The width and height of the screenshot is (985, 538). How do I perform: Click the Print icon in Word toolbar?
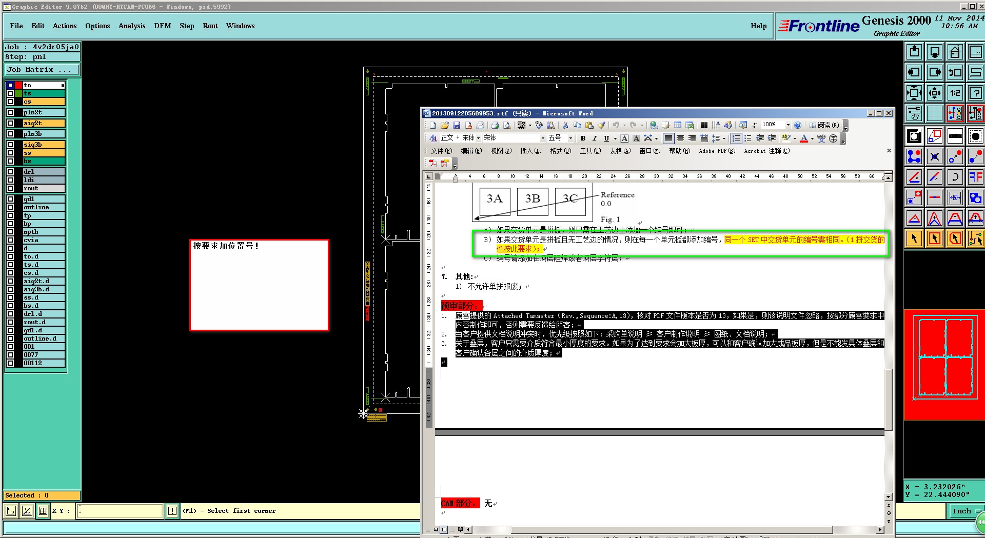(495, 125)
